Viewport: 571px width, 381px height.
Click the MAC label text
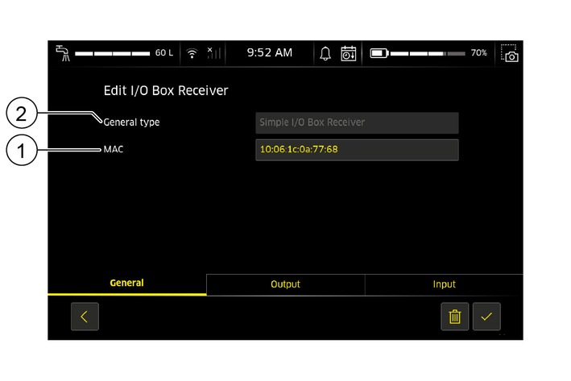(113, 150)
